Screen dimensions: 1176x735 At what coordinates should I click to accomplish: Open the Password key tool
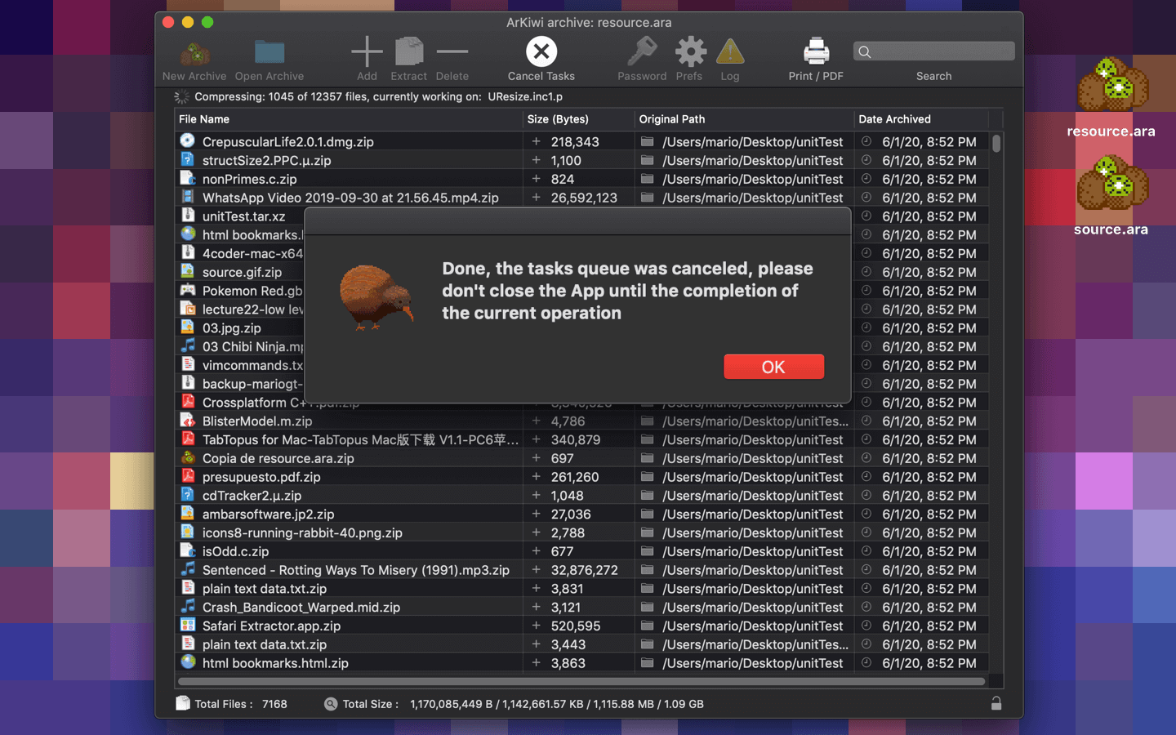pos(641,52)
